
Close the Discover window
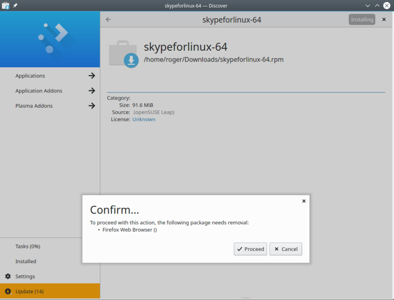(x=387, y=5)
